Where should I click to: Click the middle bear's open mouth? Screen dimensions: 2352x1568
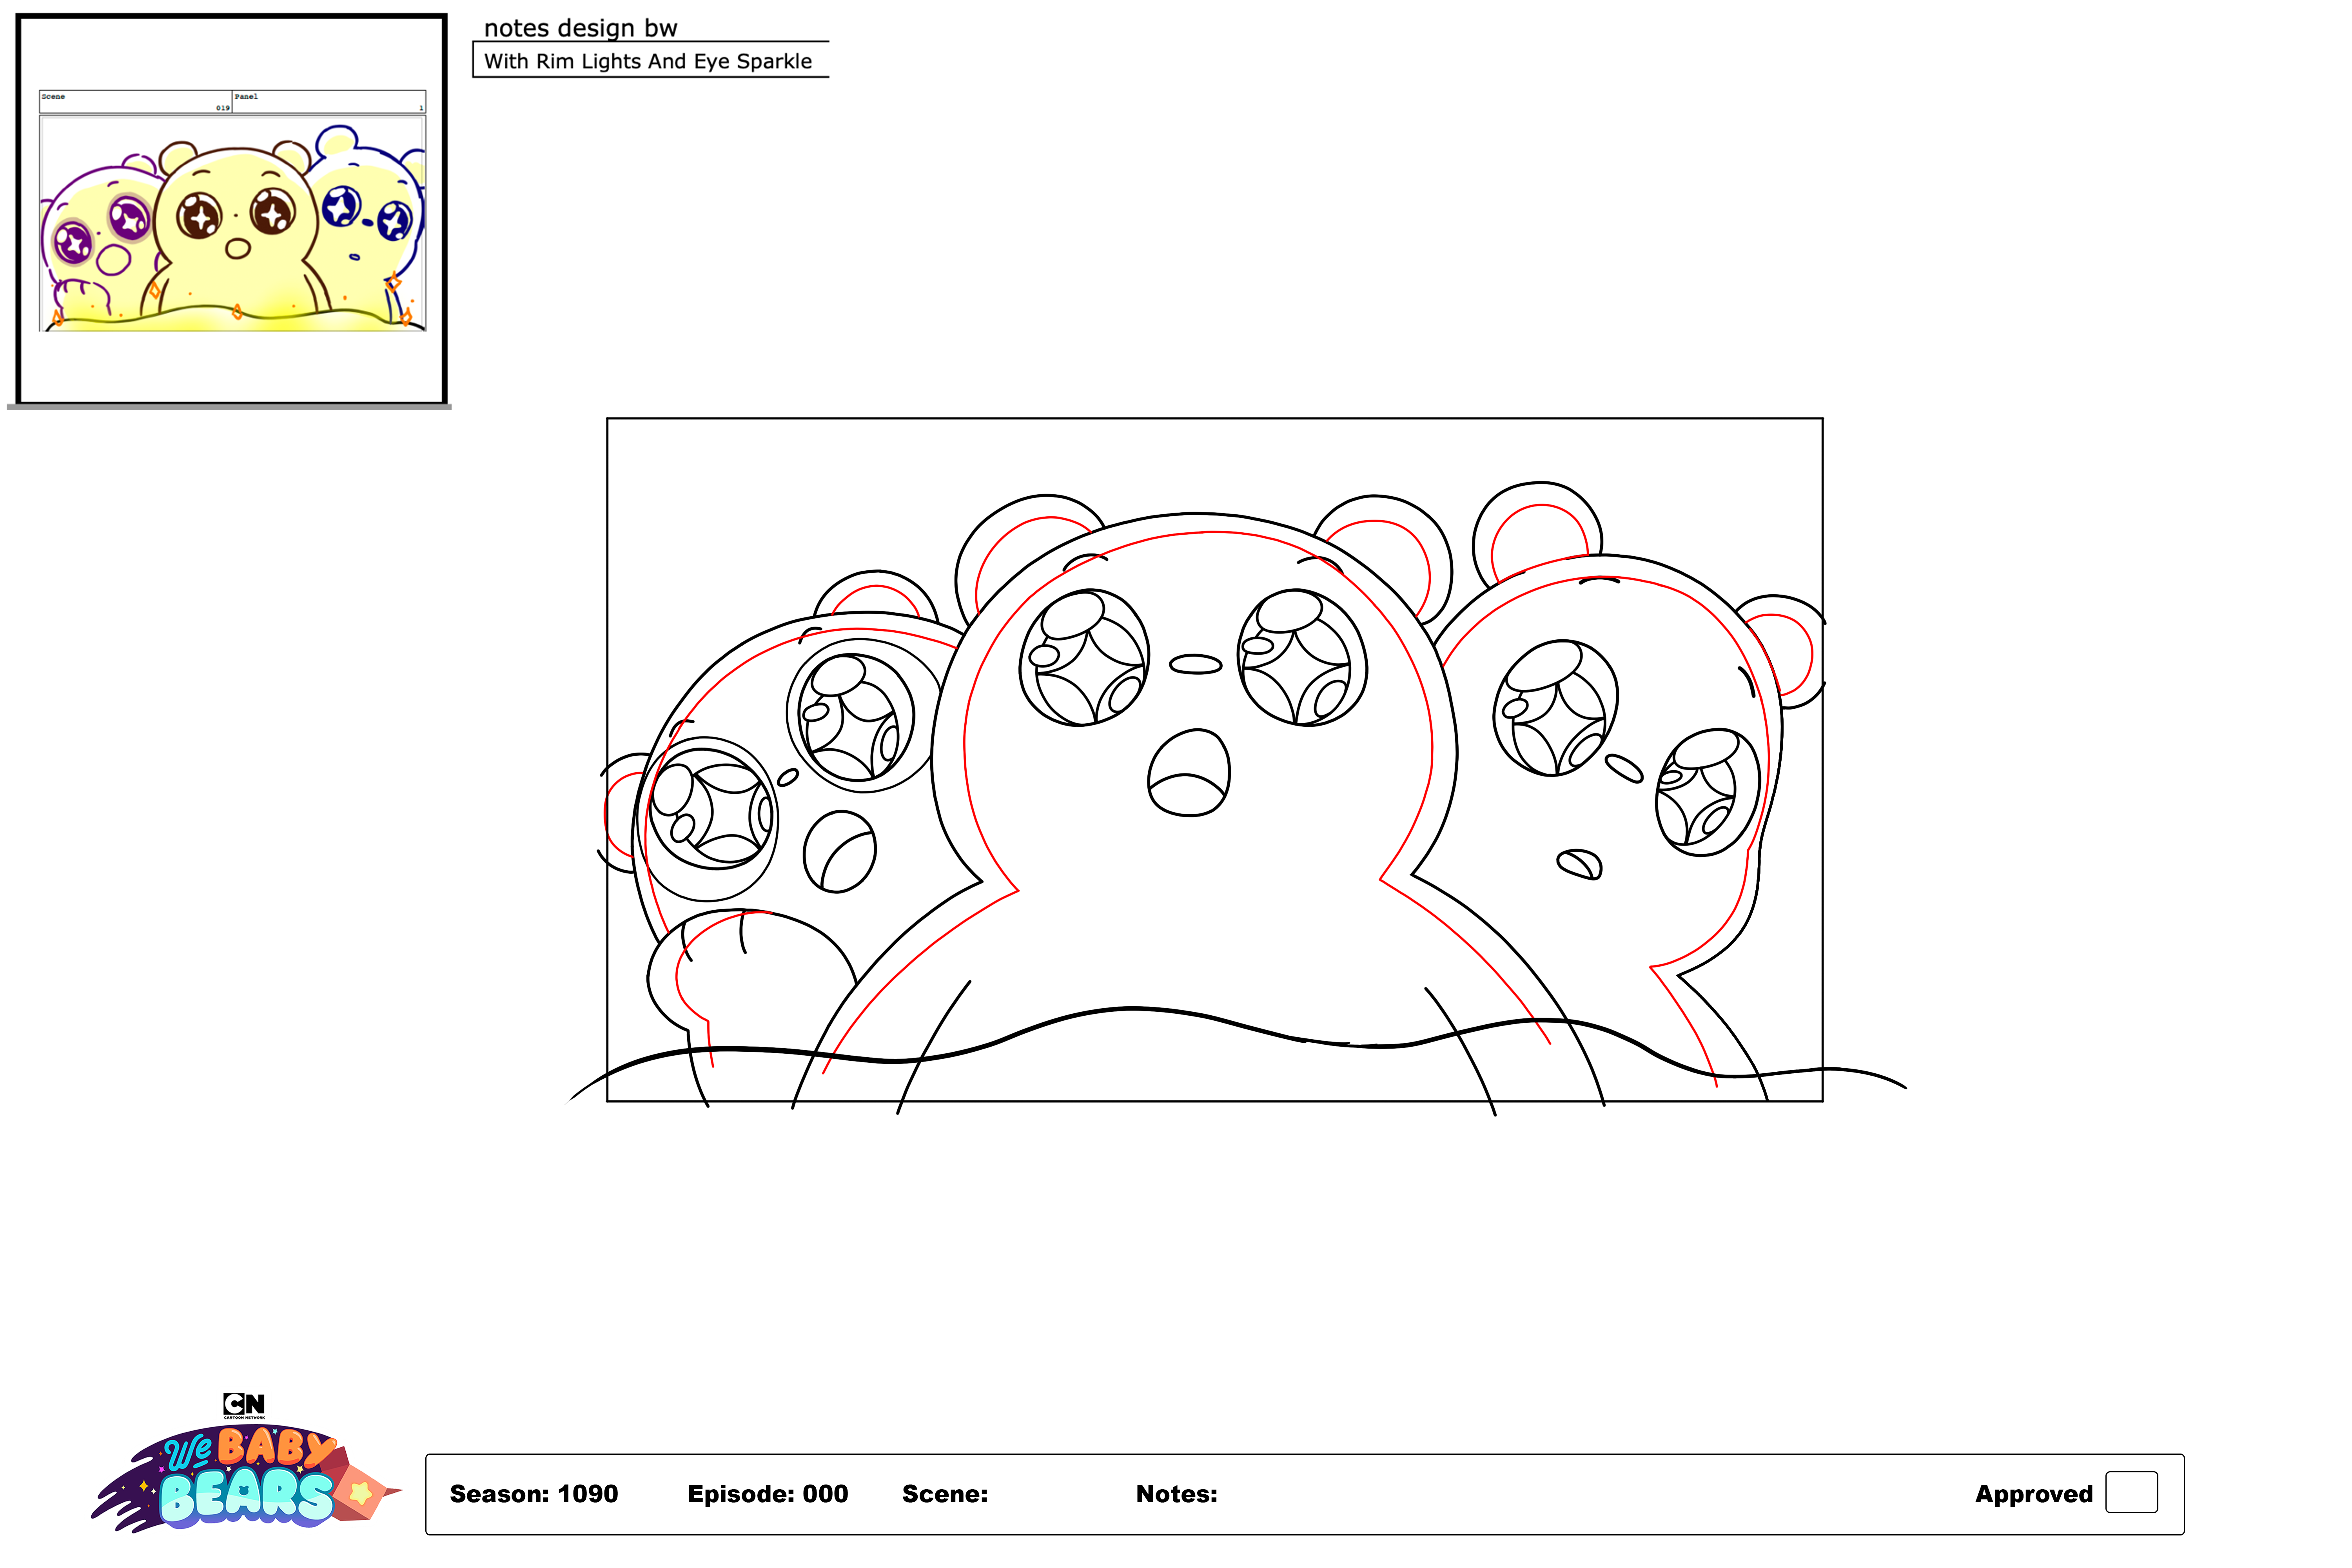point(1188,773)
